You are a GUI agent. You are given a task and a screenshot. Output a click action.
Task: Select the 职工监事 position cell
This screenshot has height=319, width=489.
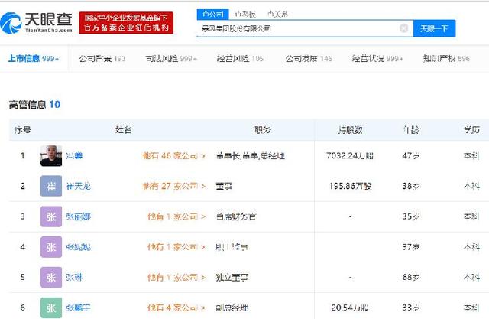tap(232, 247)
